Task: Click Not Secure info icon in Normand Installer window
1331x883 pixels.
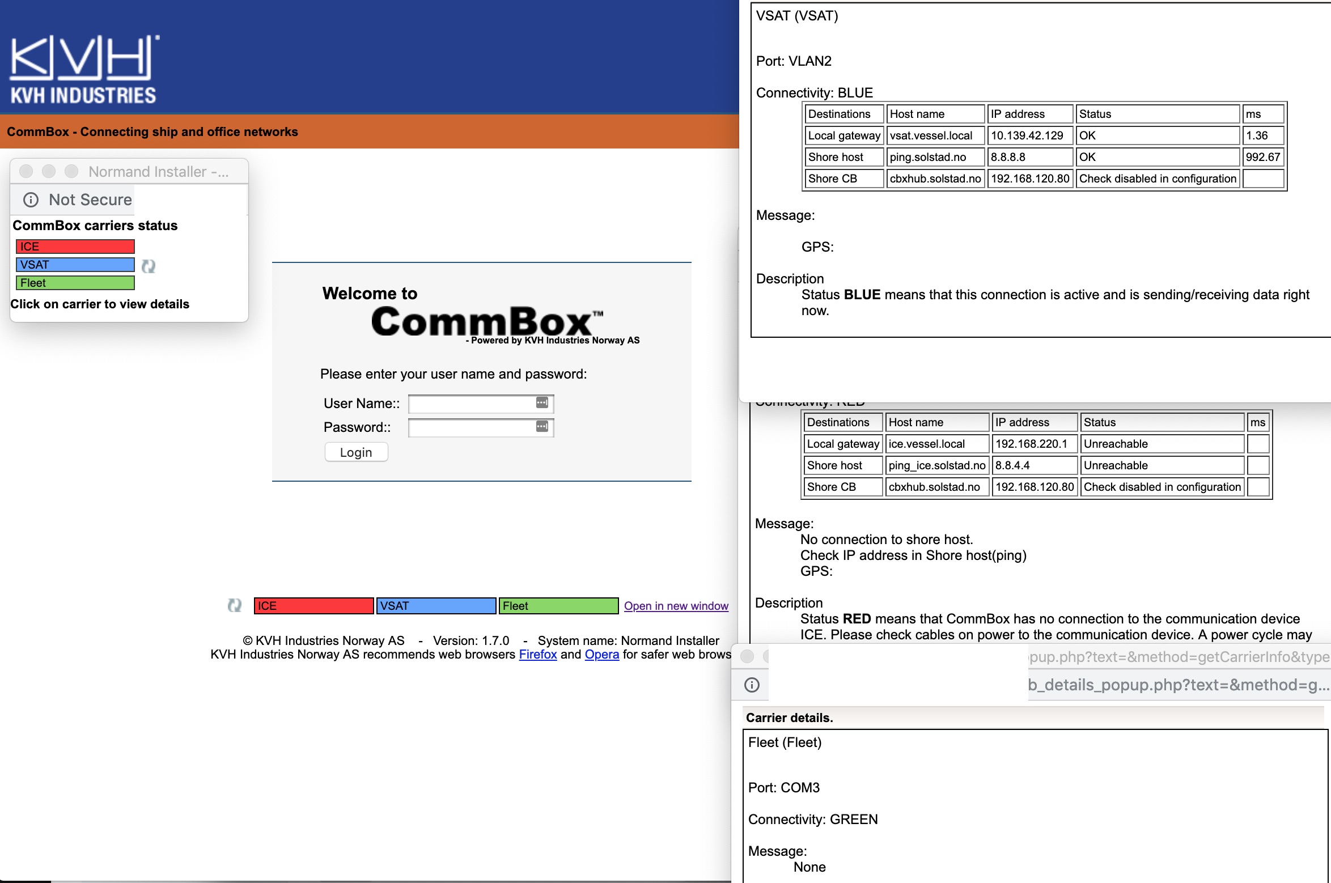Action: pyautogui.click(x=31, y=199)
